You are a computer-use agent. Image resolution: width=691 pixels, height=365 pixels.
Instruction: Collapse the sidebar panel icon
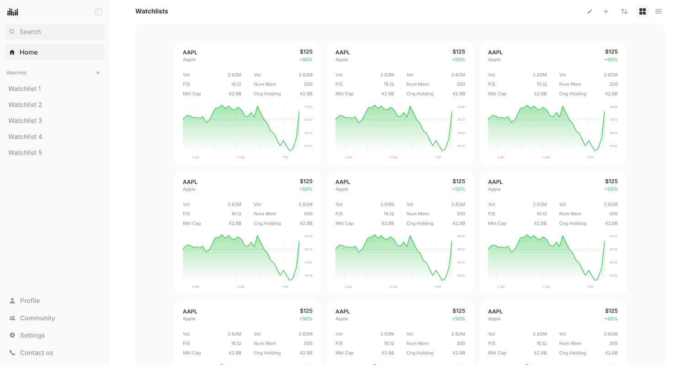98,12
